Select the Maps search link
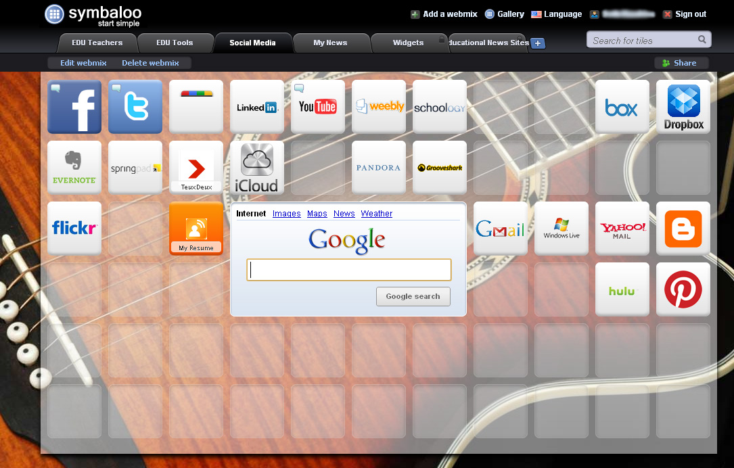This screenshot has width=734, height=468. click(x=317, y=214)
